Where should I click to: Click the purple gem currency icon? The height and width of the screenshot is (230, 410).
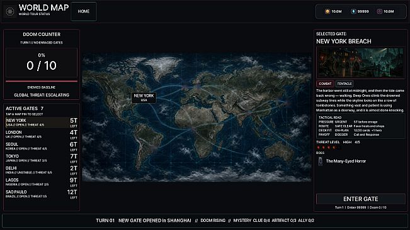click(x=379, y=11)
